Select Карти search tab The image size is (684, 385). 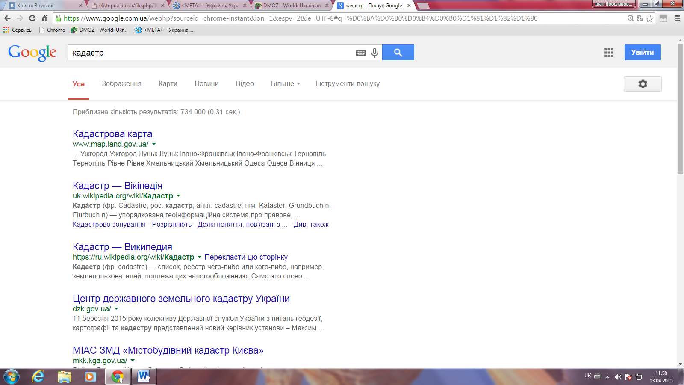[168, 84]
